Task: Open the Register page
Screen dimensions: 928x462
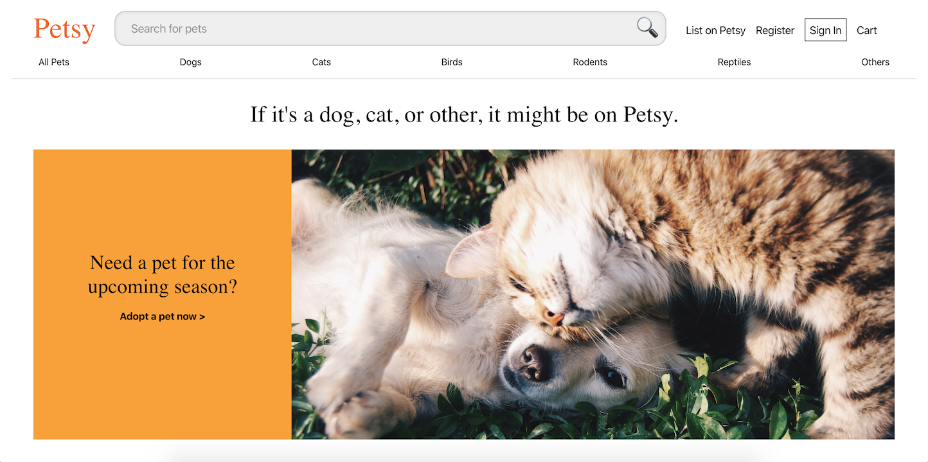Action: click(775, 30)
